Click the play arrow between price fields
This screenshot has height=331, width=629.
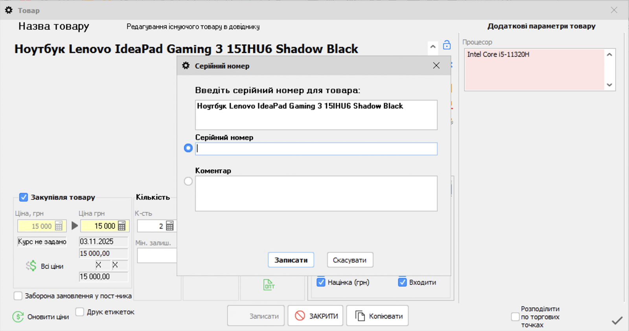pyautogui.click(x=74, y=226)
